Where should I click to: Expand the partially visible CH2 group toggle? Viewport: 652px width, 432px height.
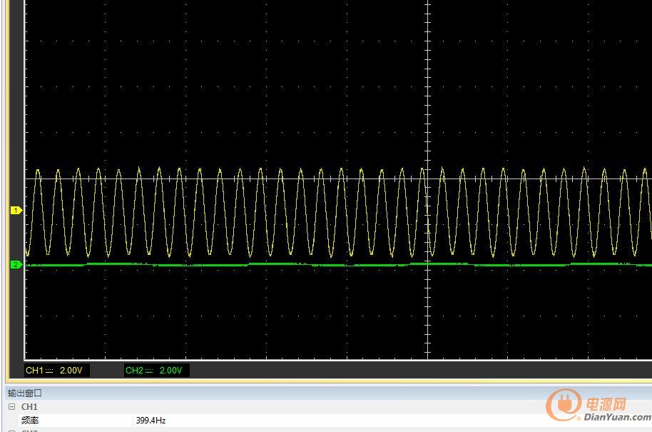click(11, 431)
